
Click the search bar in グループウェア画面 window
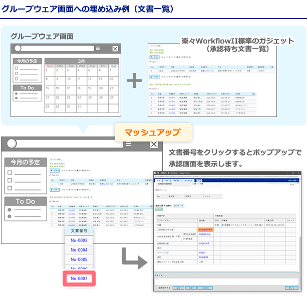tap(57, 48)
